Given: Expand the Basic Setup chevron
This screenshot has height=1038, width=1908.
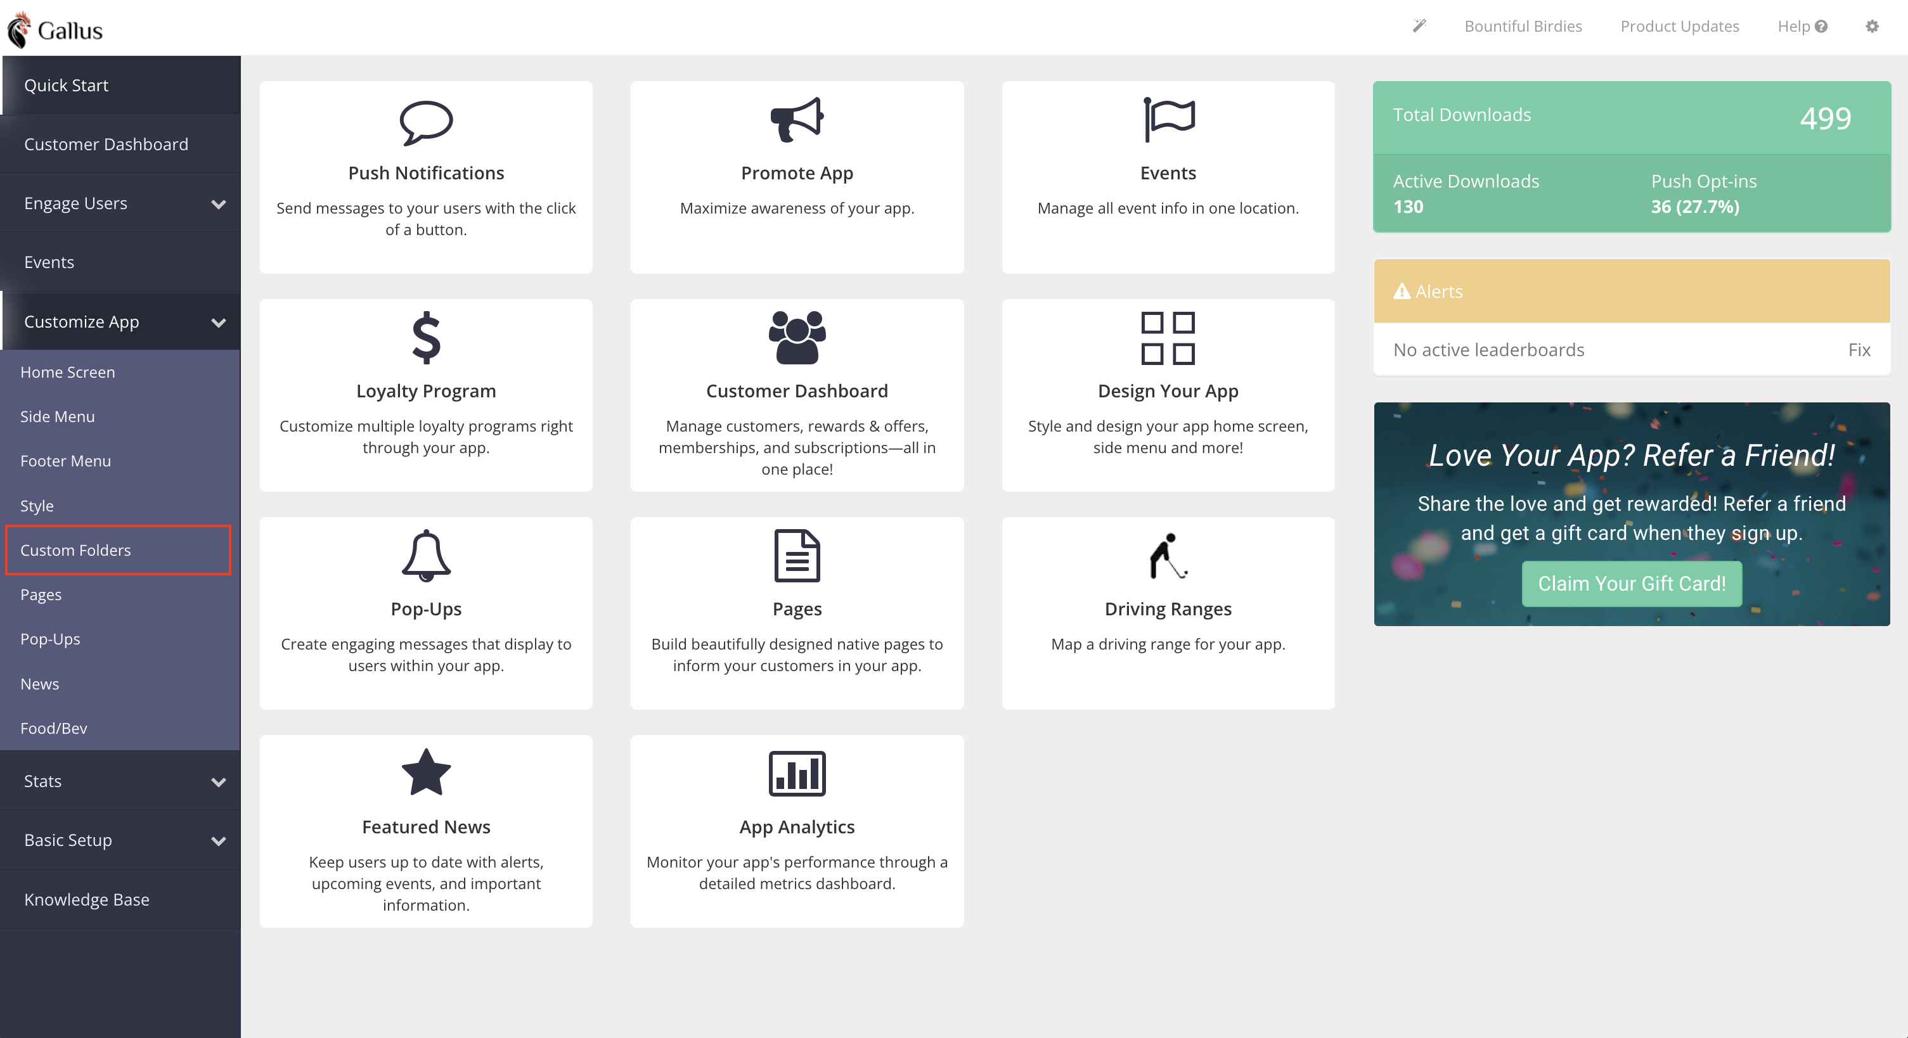Looking at the screenshot, I should tap(219, 840).
